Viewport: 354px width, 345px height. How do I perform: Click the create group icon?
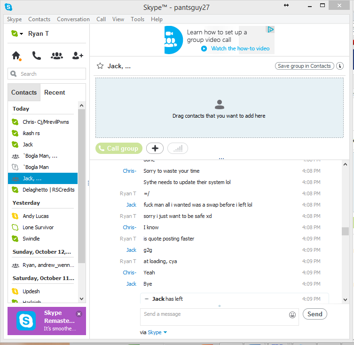(57, 56)
